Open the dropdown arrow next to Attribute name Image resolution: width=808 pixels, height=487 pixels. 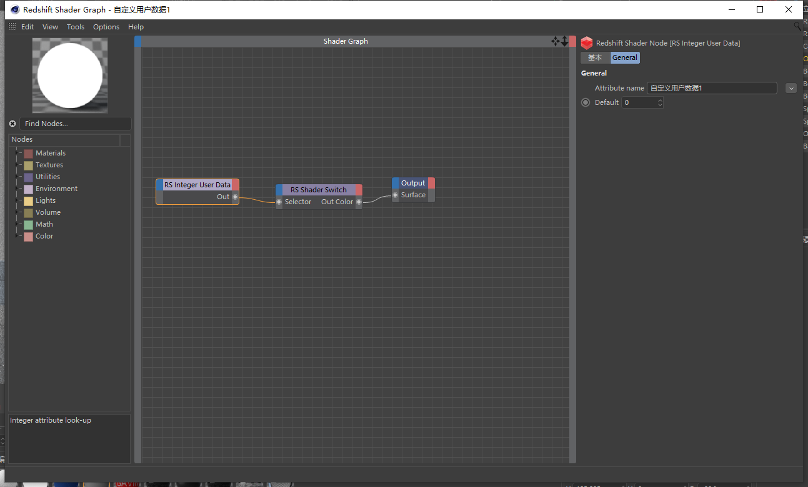(791, 88)
